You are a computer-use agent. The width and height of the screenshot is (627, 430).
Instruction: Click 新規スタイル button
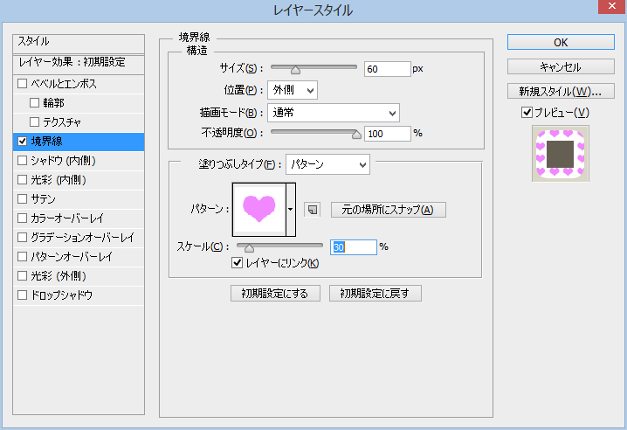coord(561,91)
